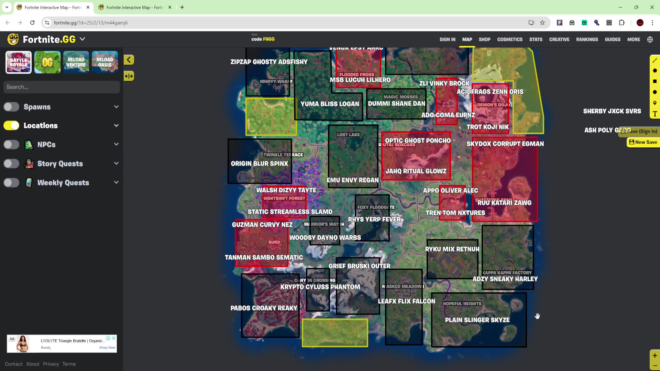This screenshot has height=371, width=660.
Task: Turn off the Locations switch
Action: click(11, 125)
